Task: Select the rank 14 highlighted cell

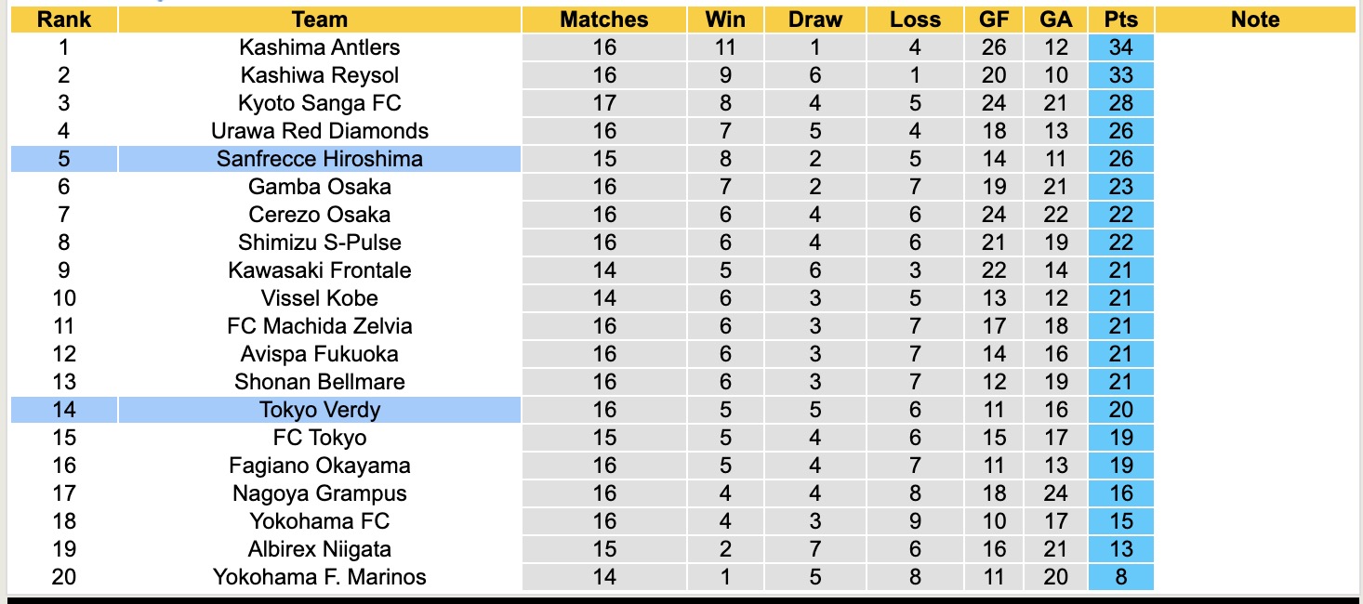Action: pos(64,410)
